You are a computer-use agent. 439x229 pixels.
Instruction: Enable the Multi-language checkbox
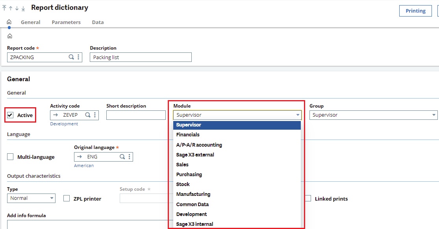pyautogui.click(x=10, y=156)
